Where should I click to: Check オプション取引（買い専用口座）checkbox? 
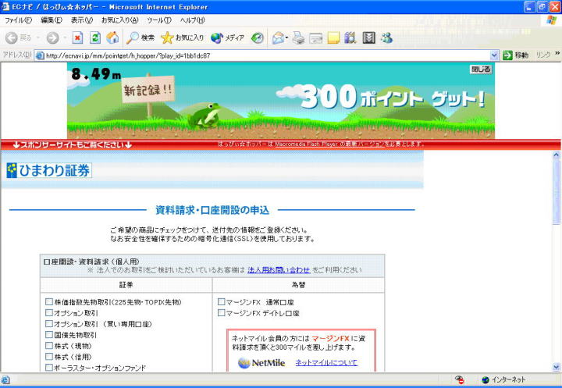pos(49,324)
